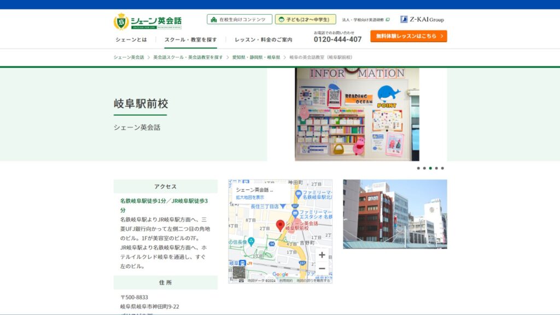Click the 岐阜駅前校 page heading
560x315 pixels.
tap(141, 103)
